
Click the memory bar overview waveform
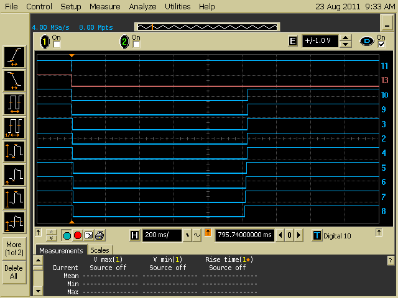tap(207, 27)
